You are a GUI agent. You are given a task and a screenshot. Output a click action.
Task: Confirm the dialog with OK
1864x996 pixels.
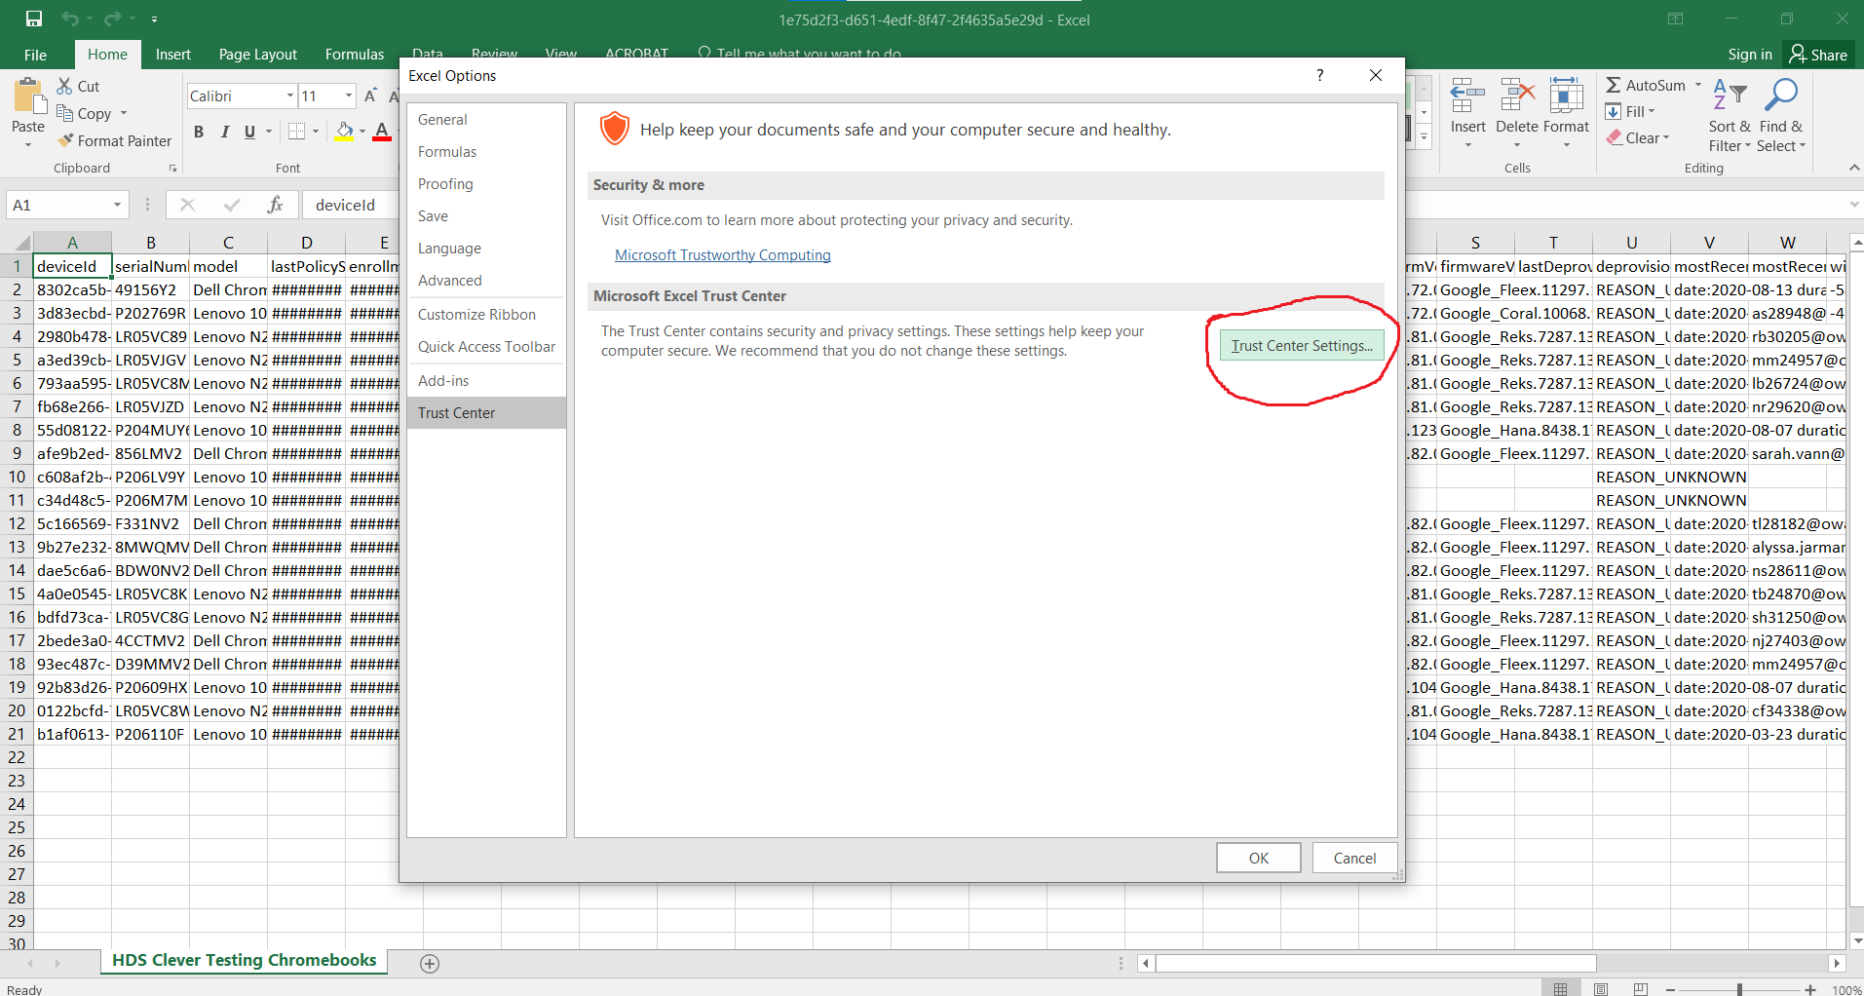point(1259,859)
